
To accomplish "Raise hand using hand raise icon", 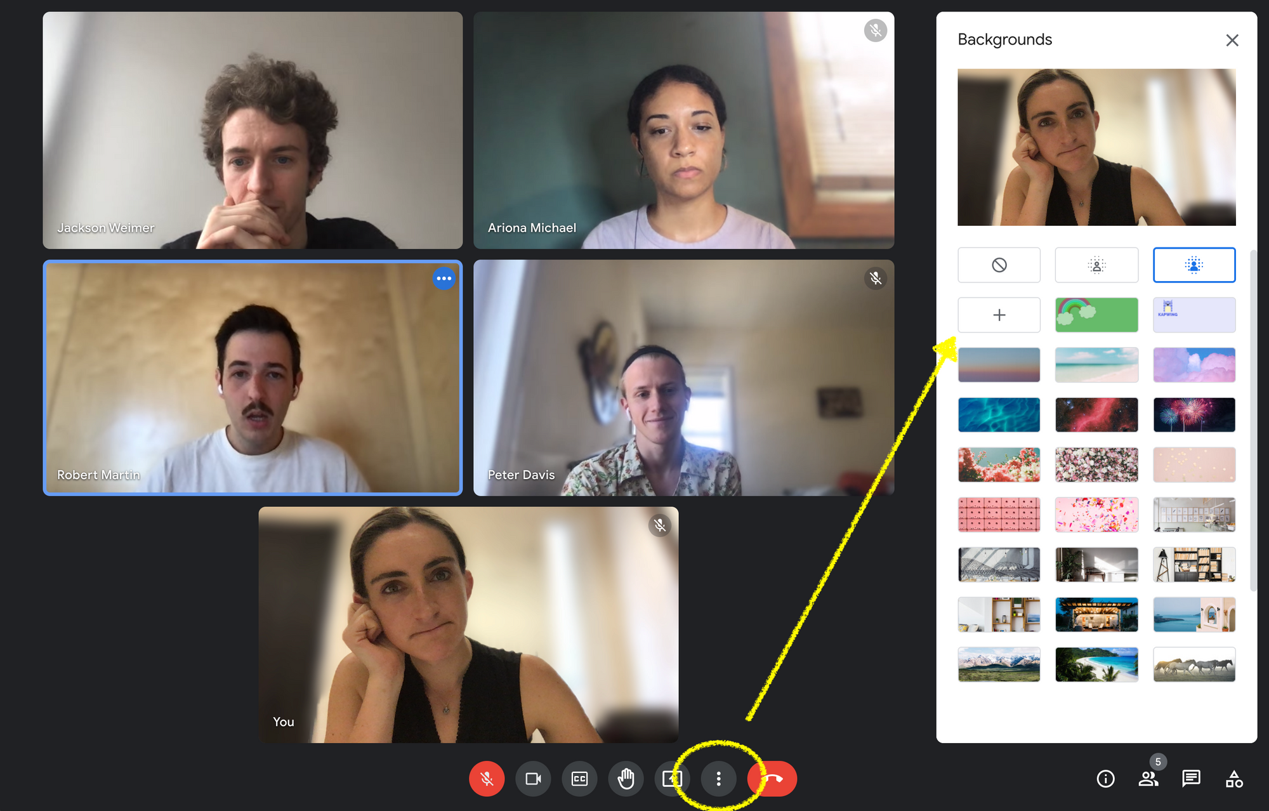I will click(x=625, y=778).
